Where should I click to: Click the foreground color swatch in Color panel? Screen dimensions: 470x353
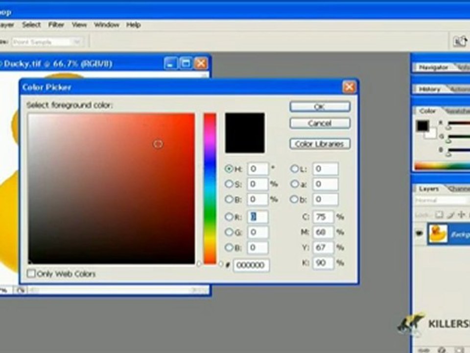click(x=423, y=126)
